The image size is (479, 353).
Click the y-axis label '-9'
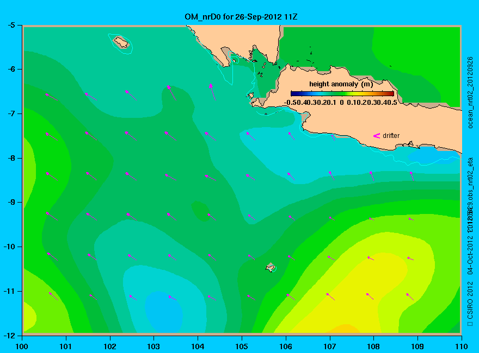click(11, 203)
